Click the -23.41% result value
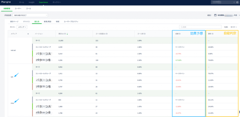 (178, 80)
